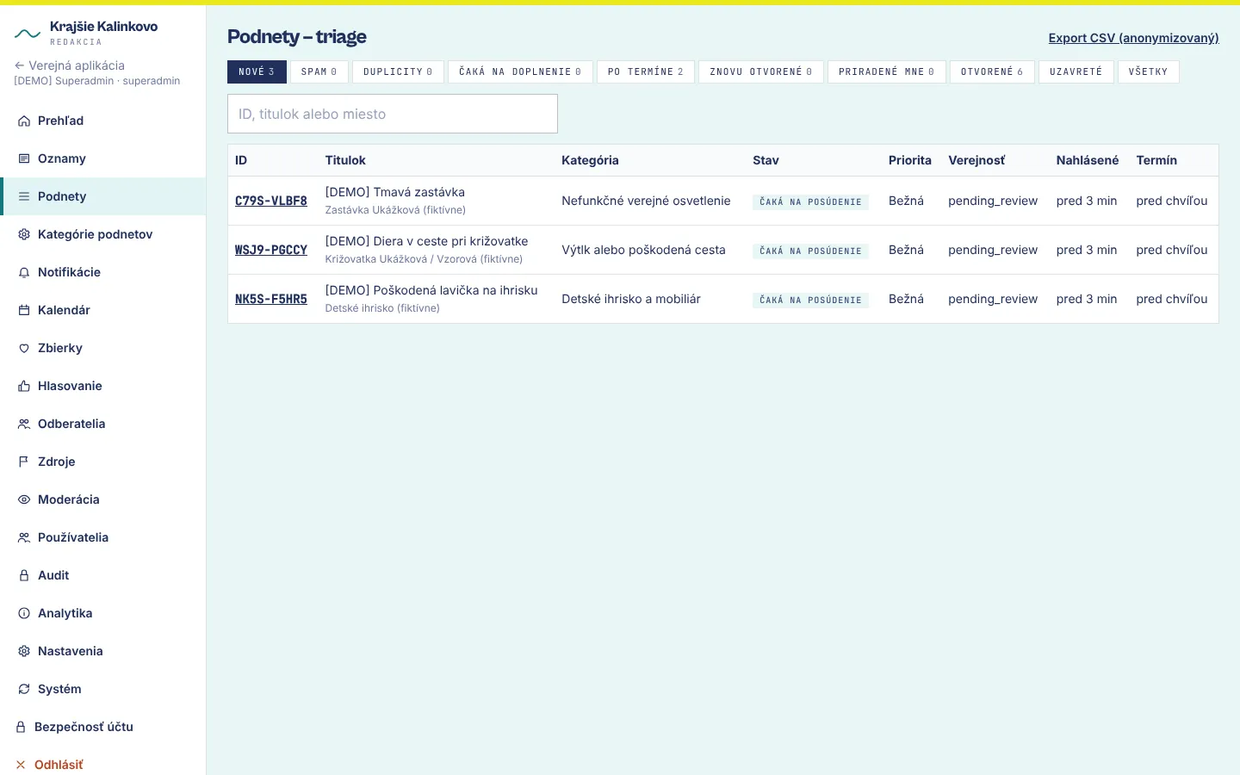This screenshot has width=1240, height=775.
Task: Click "[DEMO] Poškodená lavička na ihrisku" title
Action: click(x=431, y=290)
